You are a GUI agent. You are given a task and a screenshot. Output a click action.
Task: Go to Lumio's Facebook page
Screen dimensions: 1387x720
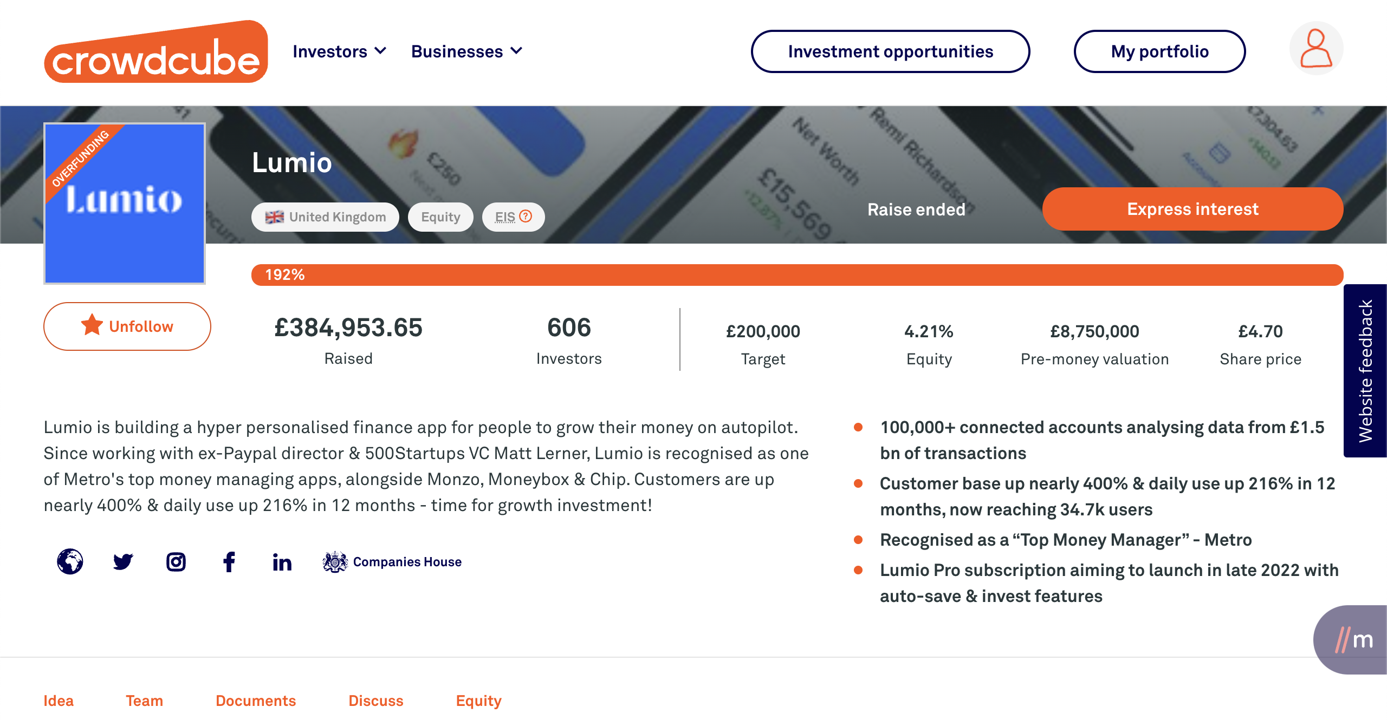coord(229,562)
